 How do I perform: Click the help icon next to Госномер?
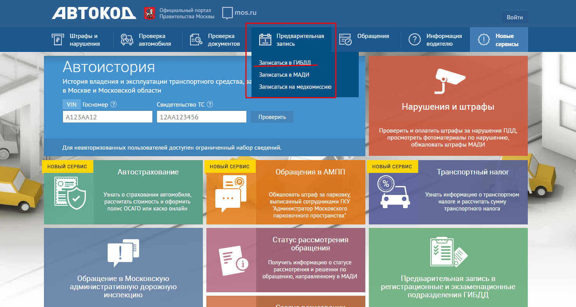click(114, 105)
